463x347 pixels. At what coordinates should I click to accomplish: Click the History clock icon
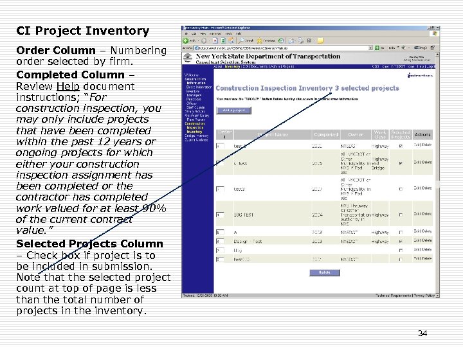(281, 40)
